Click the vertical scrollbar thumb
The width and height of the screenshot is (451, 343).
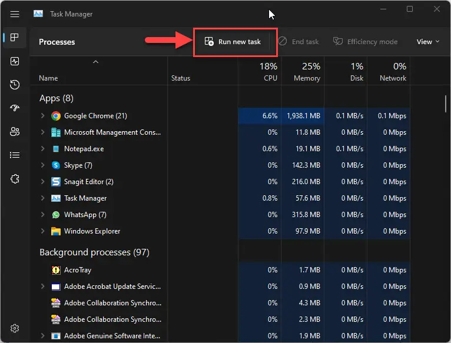pyautogui.click(x=446, y=104)
